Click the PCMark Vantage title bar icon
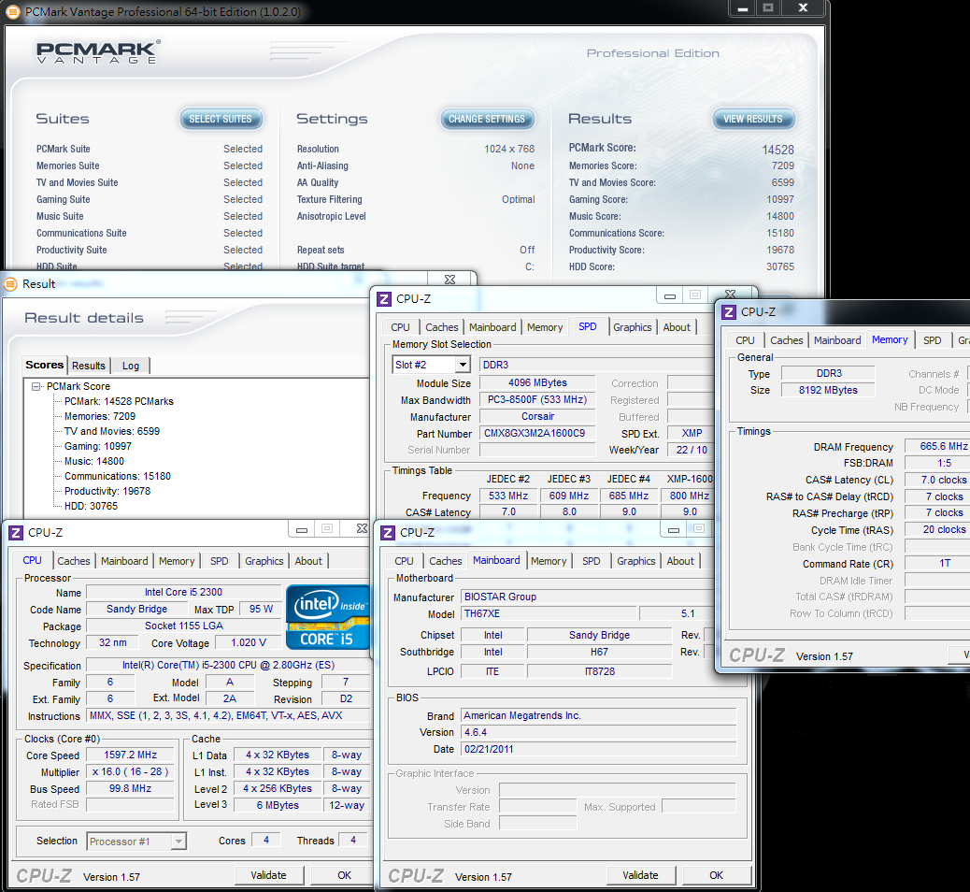Screen dimensions: 970x892 [x=13, y=12]
